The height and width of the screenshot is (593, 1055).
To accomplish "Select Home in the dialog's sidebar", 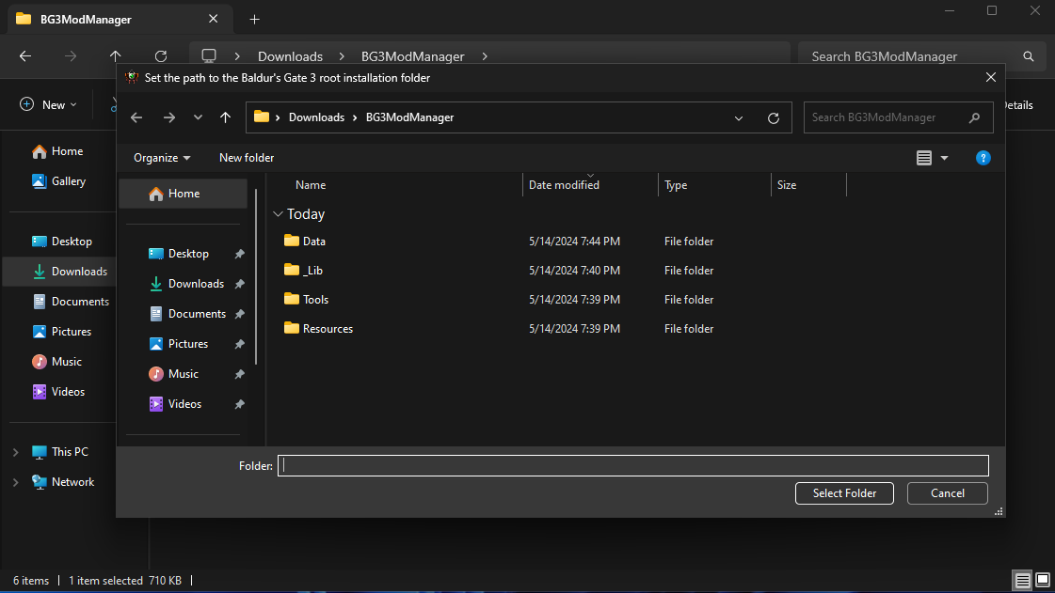I will 183,194.
